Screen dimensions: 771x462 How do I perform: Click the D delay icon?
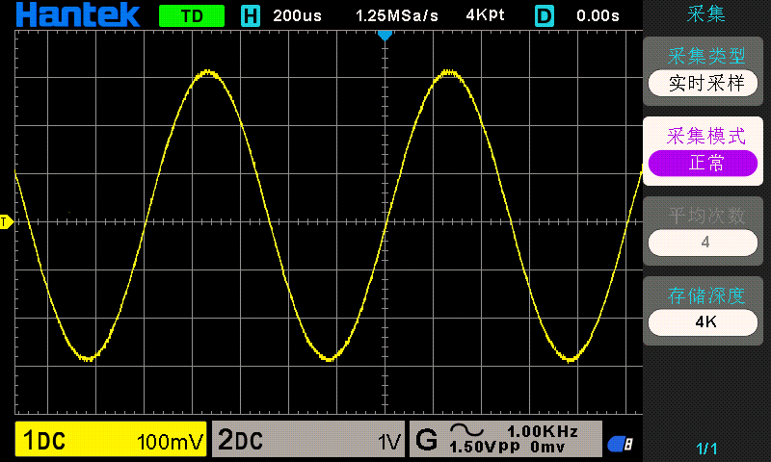click(x=545, y=15)
